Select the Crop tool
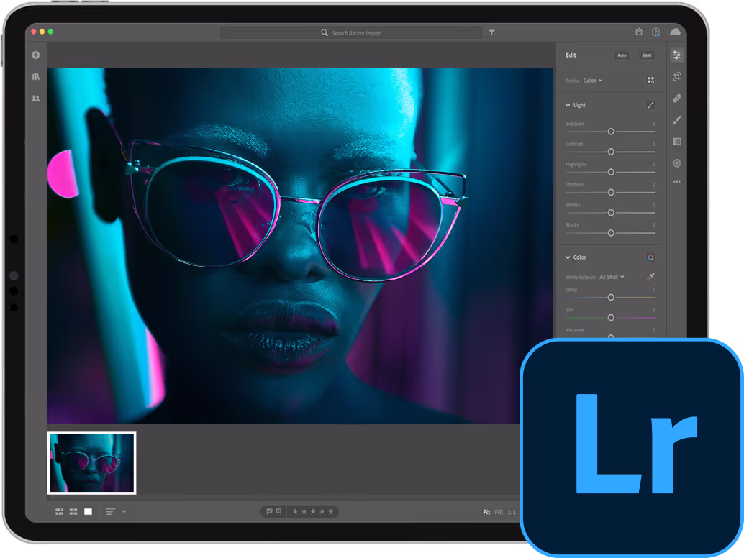This screenshot has height=558, width=744. (676, 76)
